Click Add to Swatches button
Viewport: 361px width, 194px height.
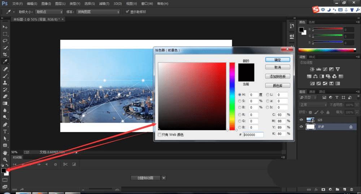(278, 76)
